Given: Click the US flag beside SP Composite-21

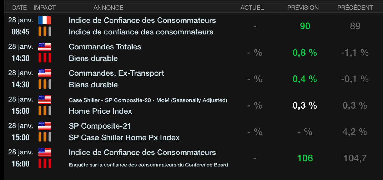Looking at the screenshot, I should [44, 126].
